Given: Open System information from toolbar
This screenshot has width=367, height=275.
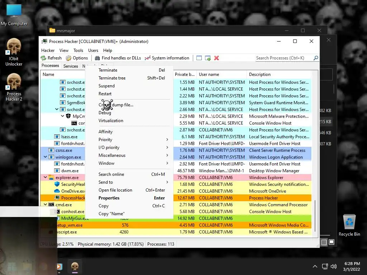Looking at the screenshot, I should click(x=167, y=58).
